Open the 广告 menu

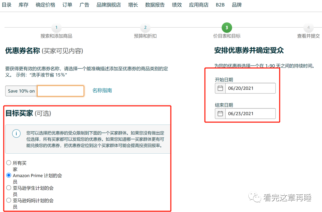click(x=84, y=5)
